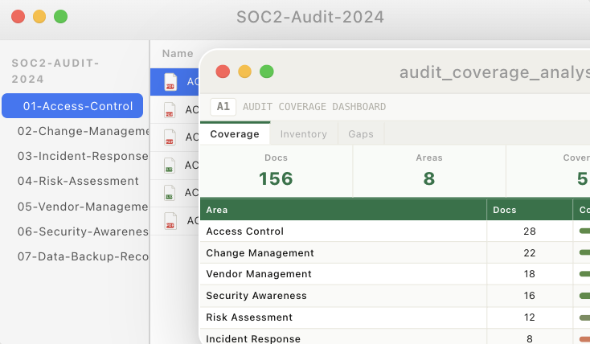Click the PDF icon at bottom of Finder file list
Image resolution: width=590 pixels, height=344 pixels.
tap(170, 221)
